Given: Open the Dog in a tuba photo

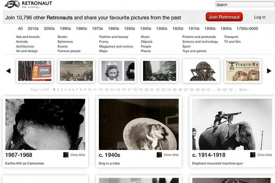Looking at the screenshot, I should [139, 124].
